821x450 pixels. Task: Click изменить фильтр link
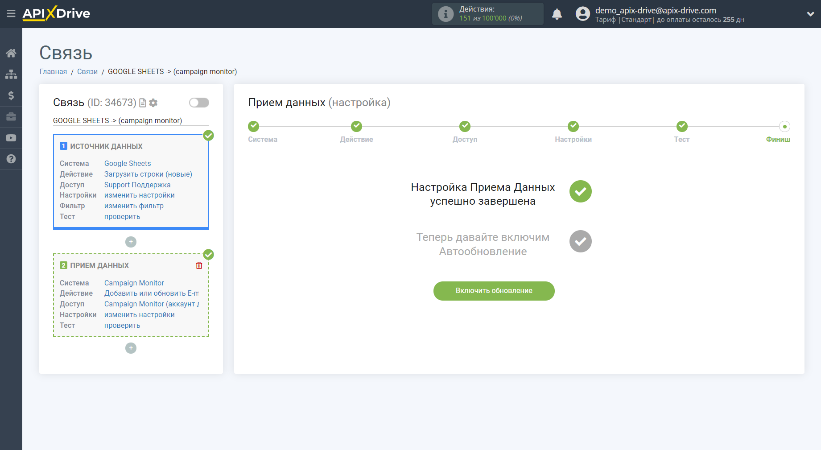click(x=134, y=206)
